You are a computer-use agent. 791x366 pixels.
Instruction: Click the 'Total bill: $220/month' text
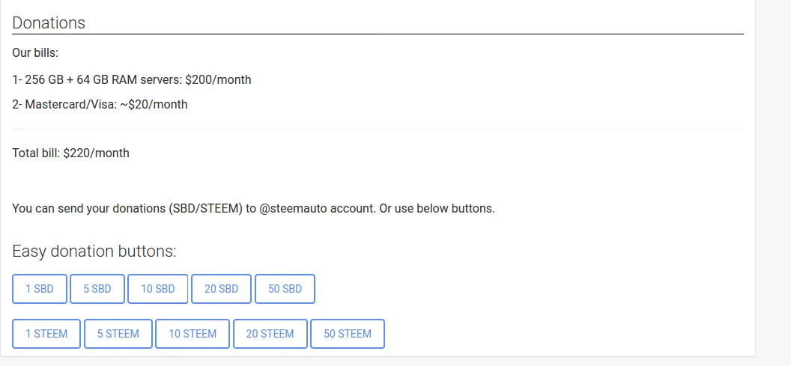click(x=70, y=153)
